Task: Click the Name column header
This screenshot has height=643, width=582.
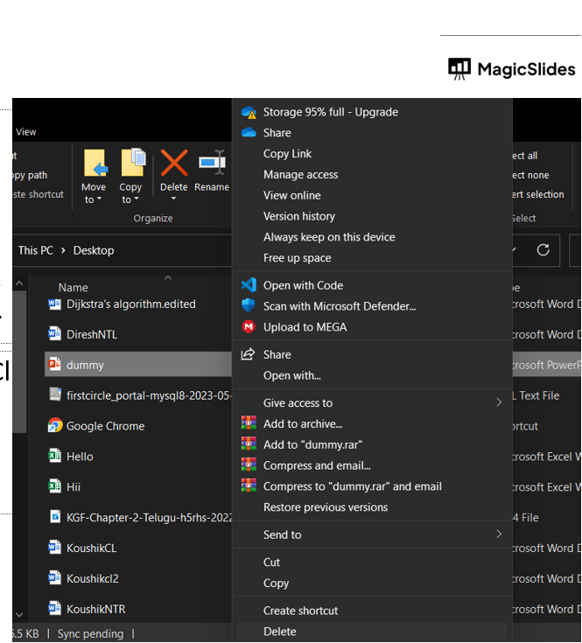Action: (74, 288)
